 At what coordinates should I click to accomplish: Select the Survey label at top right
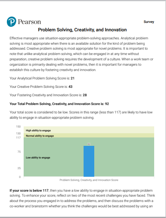click(x=149, y=22)
